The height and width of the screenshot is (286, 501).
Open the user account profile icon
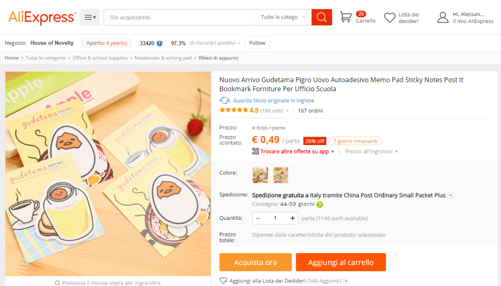tap(443, 18)
